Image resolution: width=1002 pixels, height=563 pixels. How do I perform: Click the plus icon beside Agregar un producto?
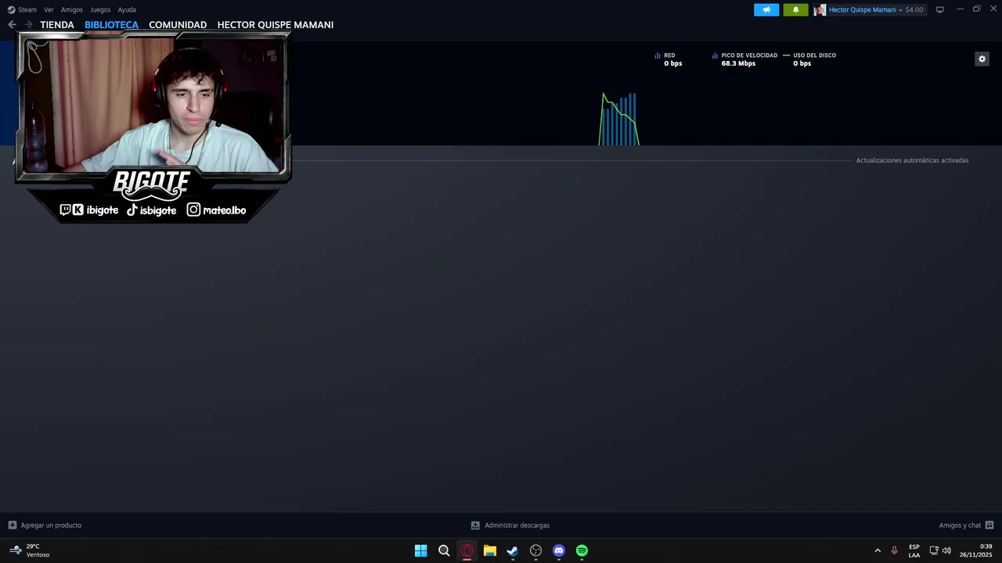[x=12, y=525]
